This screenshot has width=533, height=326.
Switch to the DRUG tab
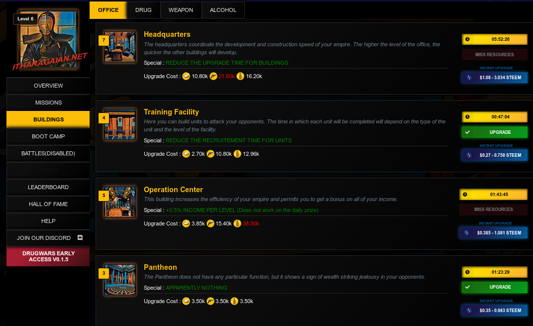143,10
